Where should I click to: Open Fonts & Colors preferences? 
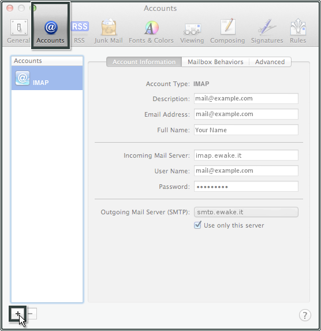coord(151,31)
